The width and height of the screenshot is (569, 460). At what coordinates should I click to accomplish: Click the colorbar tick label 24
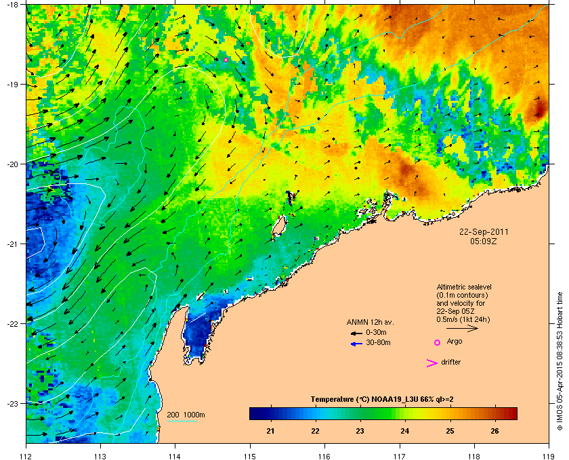405,431
